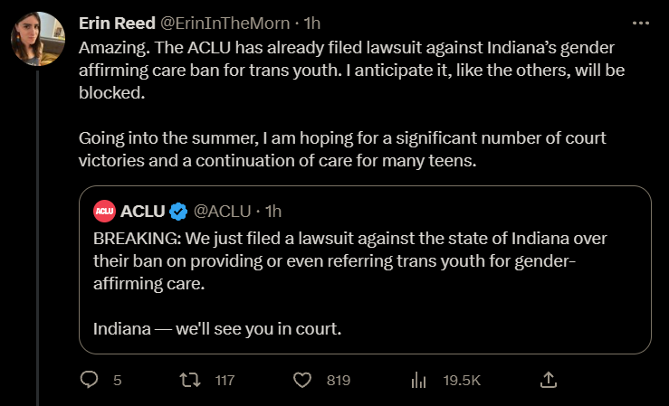Open view analytics bar chart icon
Image resolution: width=669 pixels, height=406 pixels.
click(x=419, y=381)
